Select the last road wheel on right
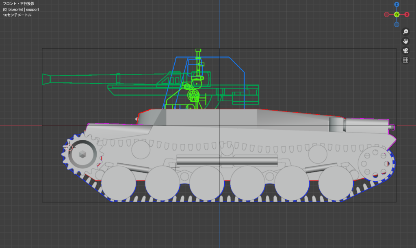The image size is (416, 248). 336,183
